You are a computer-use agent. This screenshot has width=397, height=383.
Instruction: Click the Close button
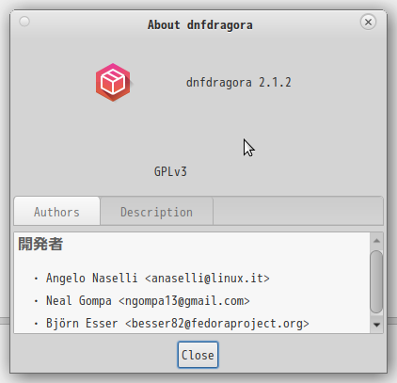pos(198,355)
